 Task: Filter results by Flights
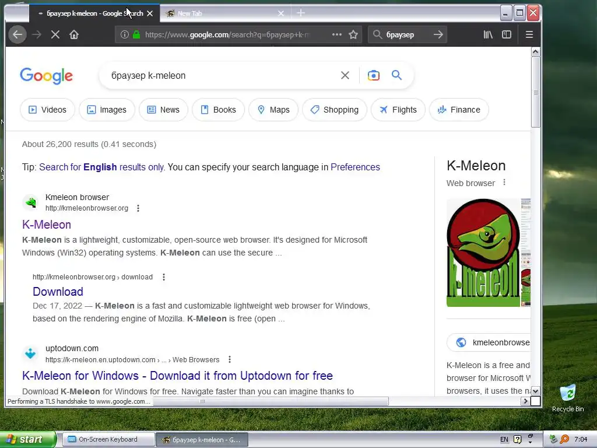(398, 110)
